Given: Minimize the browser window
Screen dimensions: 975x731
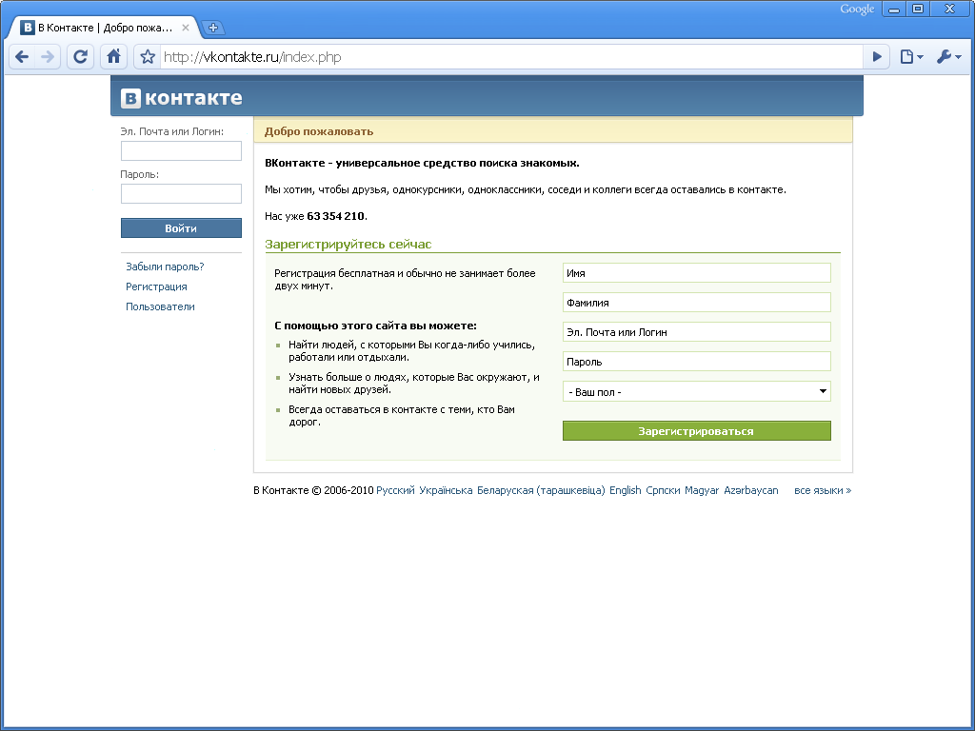Looking at the screenshot, I should pyautogui.click(x=893, y=10).
